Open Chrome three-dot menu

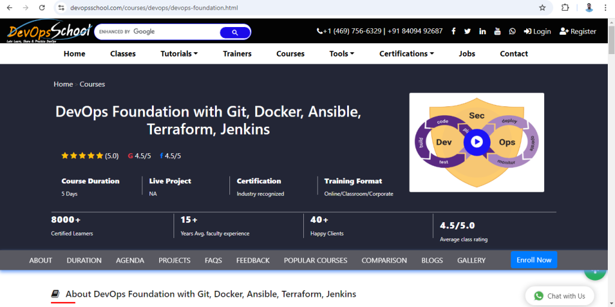click(x=605, y=7)
